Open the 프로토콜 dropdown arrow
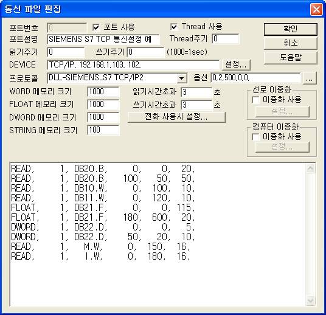The image size is (326, 315). click(x=181, y=78)
